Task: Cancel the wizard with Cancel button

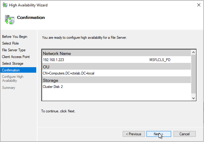Action: coord(184,134)
